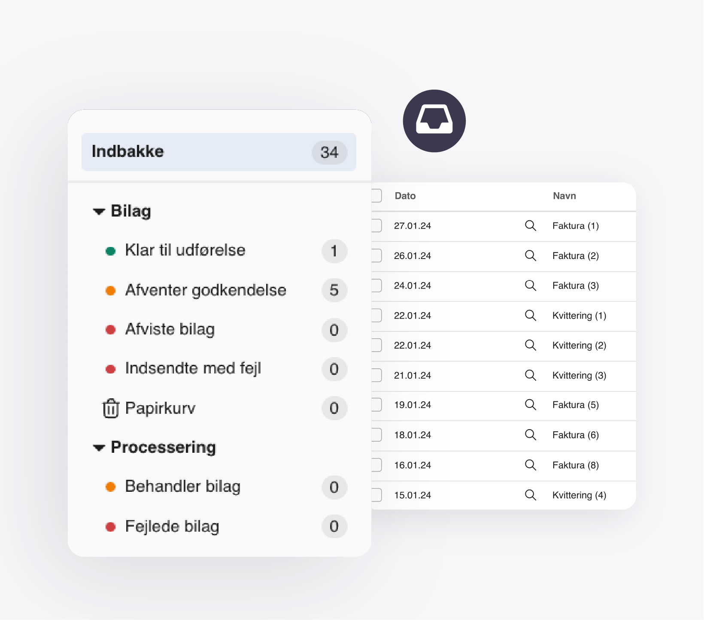The width and height of the screenshot is (704, 620).
Task: Click magnifier icon for Faktura (1)
Action: point(531,226)
